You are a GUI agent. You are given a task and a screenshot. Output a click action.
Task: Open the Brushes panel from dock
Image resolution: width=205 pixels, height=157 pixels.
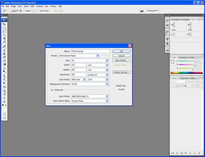[x=167, y=39]
